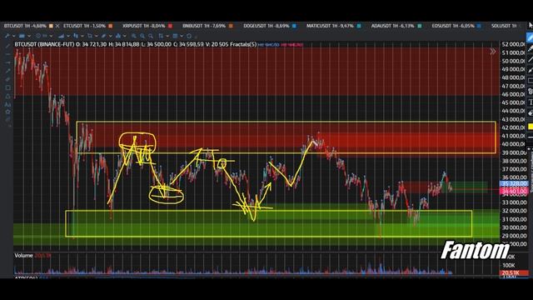Click the BTCUSDT (BINANCE-FUT) chart title
This screenshot has width=533, height=300.
(x=44, y=44)
